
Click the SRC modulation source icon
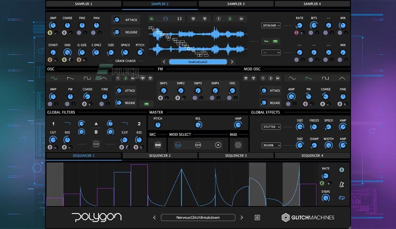pyautogui.click(x=158, y=145)
